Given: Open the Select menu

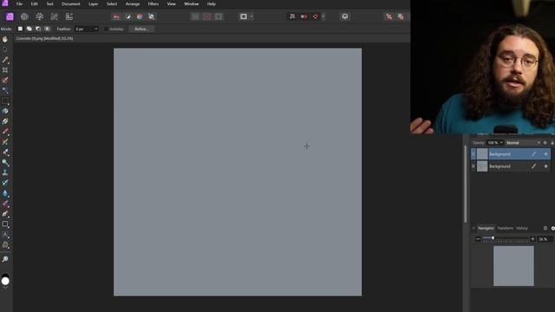Looking at the screenshot, I should (x=112, y=3).
